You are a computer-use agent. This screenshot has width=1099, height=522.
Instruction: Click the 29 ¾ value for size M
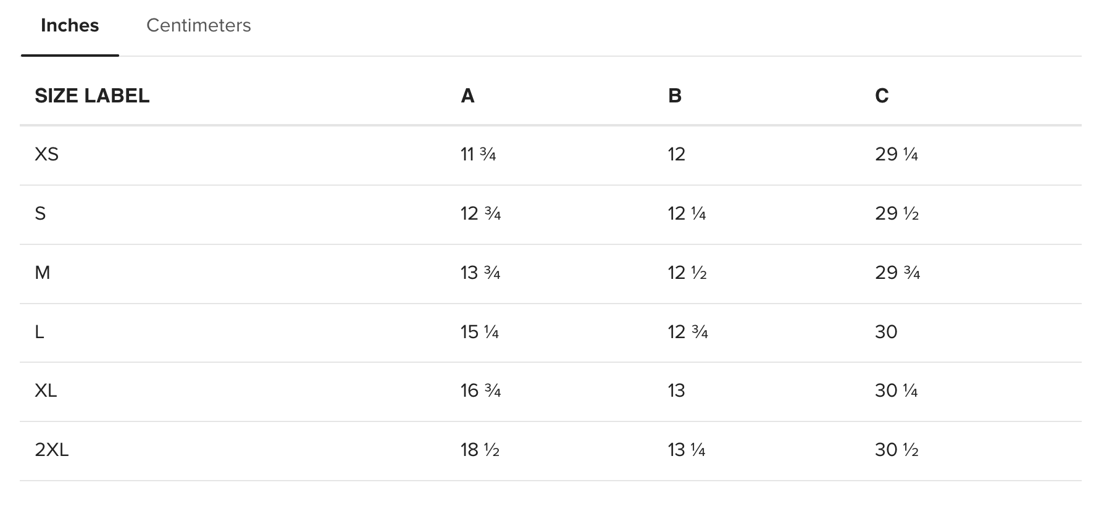898,273
